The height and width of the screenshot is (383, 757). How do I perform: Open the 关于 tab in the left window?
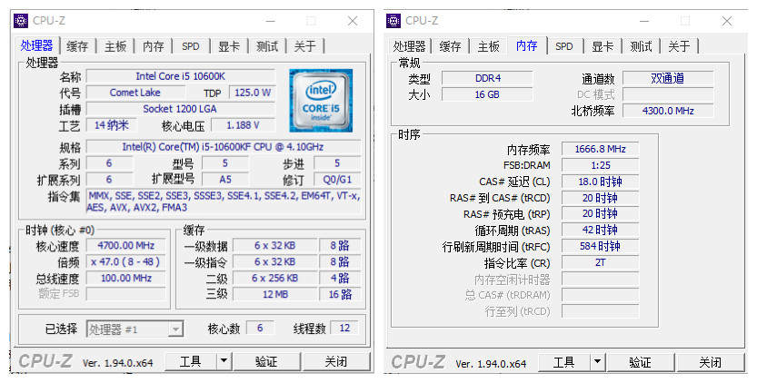304,46
